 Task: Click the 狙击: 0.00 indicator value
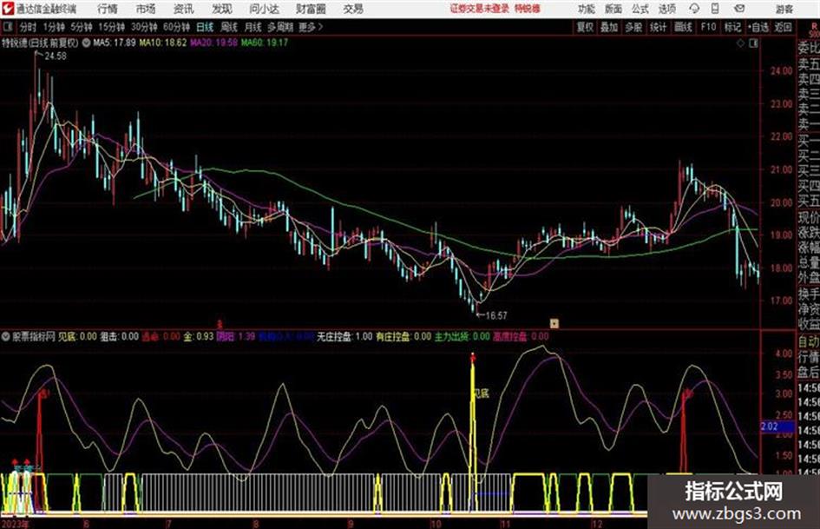119,336
